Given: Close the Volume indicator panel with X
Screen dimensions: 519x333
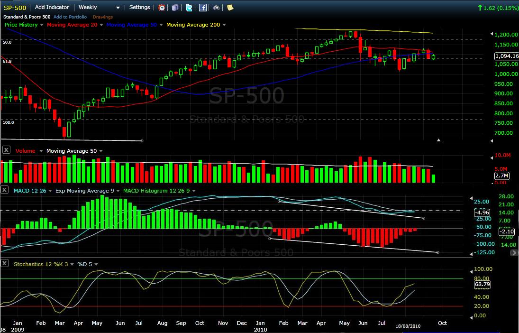Looking at the screenshot, I should [x=6, y=150].
